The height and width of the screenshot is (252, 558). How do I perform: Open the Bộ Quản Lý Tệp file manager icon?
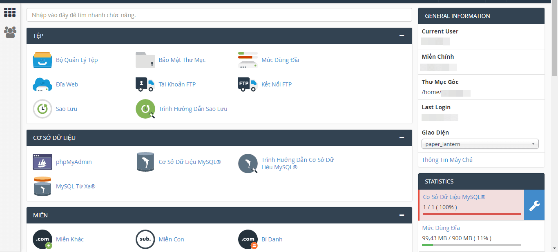pos(42,60)
